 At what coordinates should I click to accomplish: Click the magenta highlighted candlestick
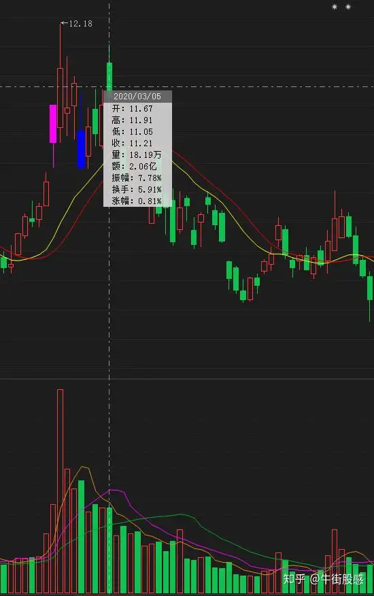[x=53, y=124]
